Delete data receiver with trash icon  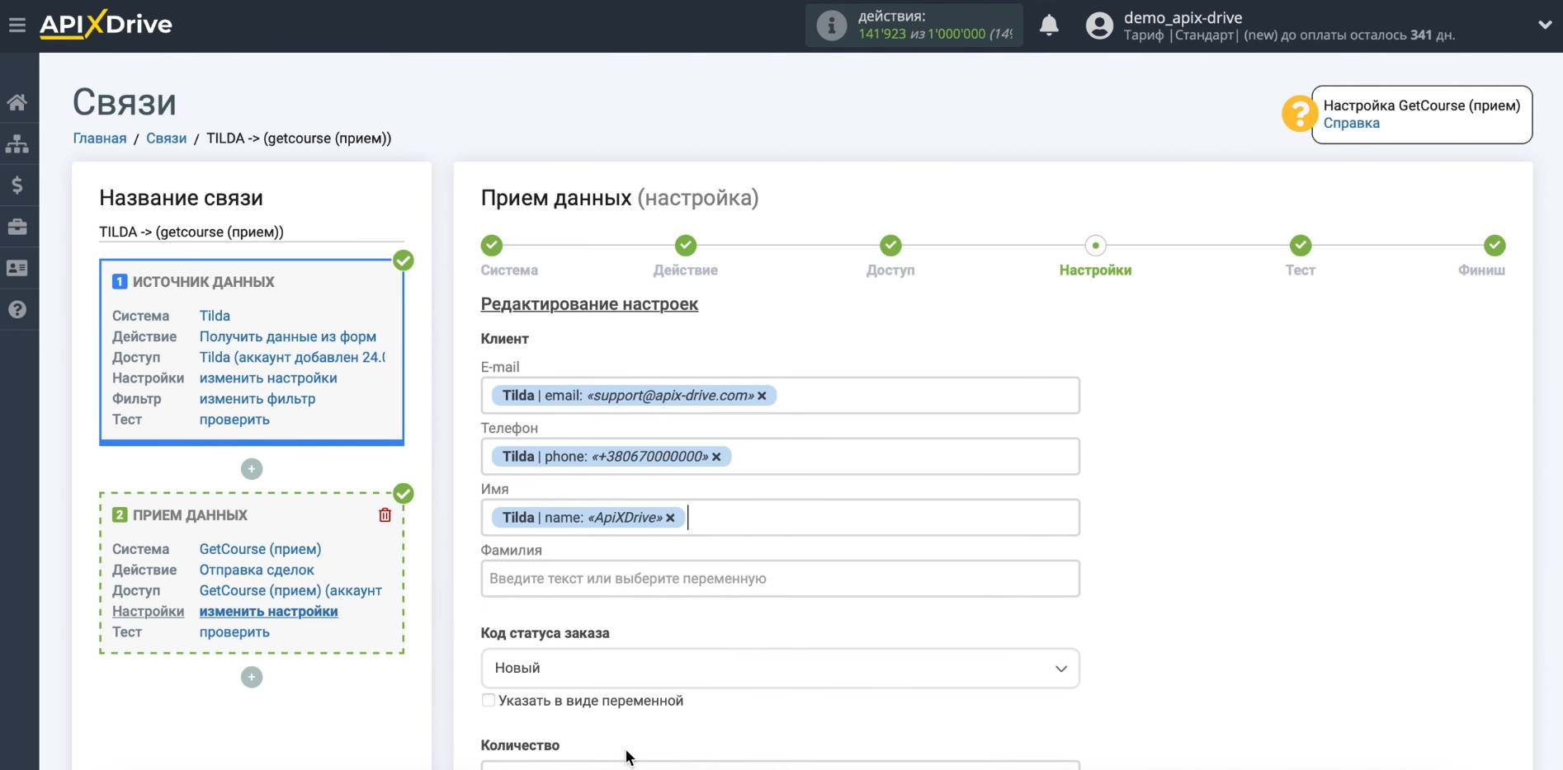[385, 515]
